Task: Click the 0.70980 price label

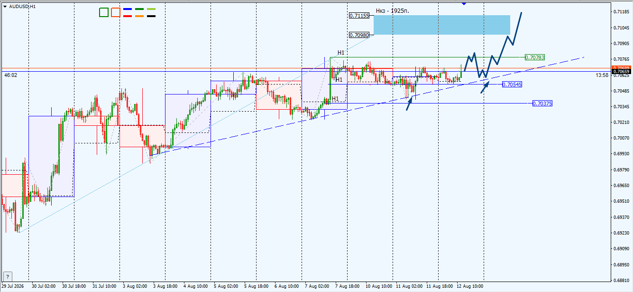Action: point(359,35)
